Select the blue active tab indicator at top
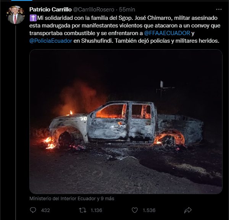 point(22,0)
